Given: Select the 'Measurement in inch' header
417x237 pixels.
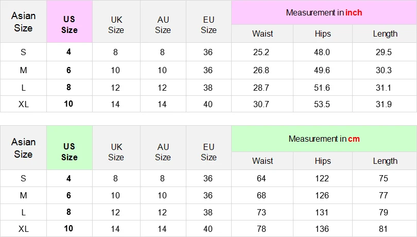Looking at the screenshot, I should pos(324,12).
